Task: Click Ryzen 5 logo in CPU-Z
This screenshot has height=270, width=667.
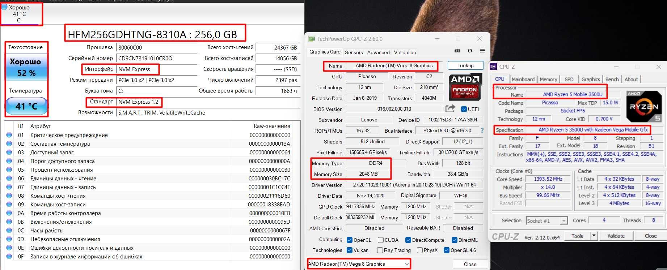Action: 644,106
